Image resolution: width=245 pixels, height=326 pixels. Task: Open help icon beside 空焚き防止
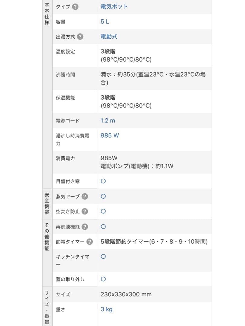tap(85, 211)
